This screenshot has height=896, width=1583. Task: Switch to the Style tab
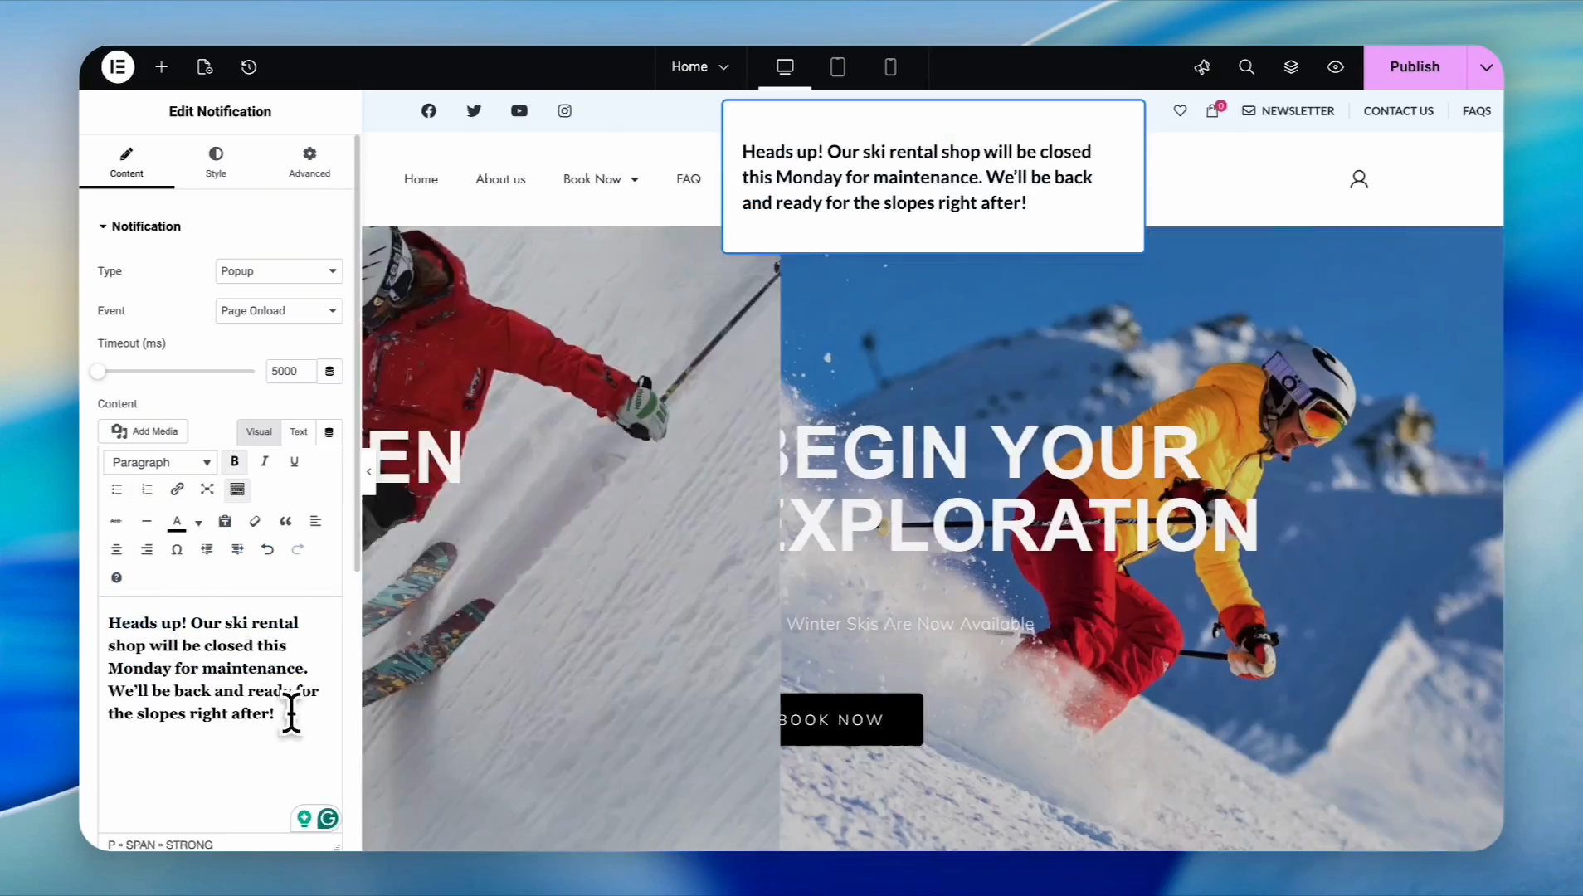click(216, 162)
